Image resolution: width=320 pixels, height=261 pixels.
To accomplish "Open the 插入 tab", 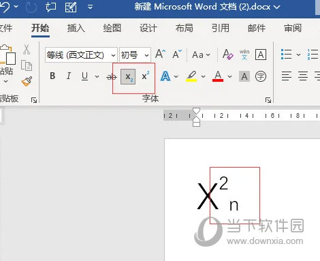I will point(76,28).
